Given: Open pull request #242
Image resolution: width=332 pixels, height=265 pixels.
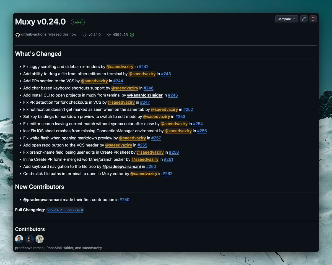Looking at the screenshot, I should point(144,67).
